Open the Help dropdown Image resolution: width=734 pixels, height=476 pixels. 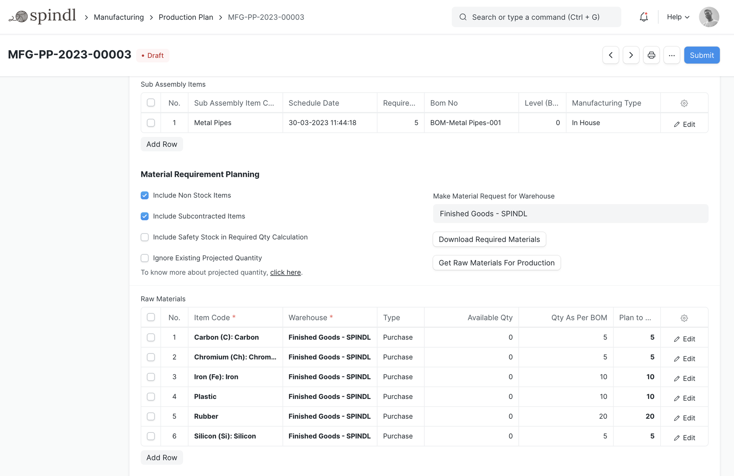click(678, 17)
